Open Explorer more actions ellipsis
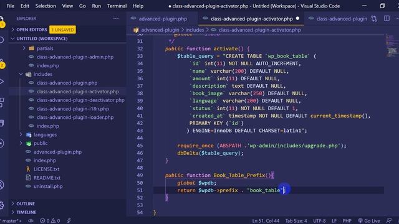 [x=116, y=18]
